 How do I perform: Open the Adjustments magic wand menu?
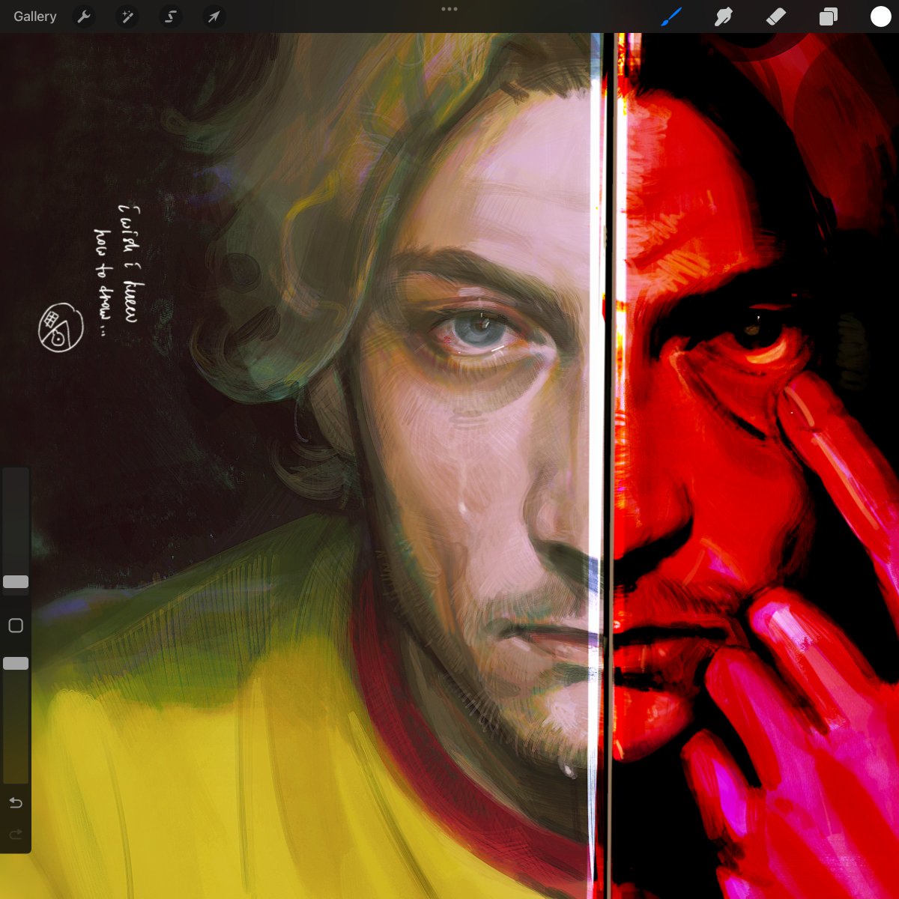point(127,16)
